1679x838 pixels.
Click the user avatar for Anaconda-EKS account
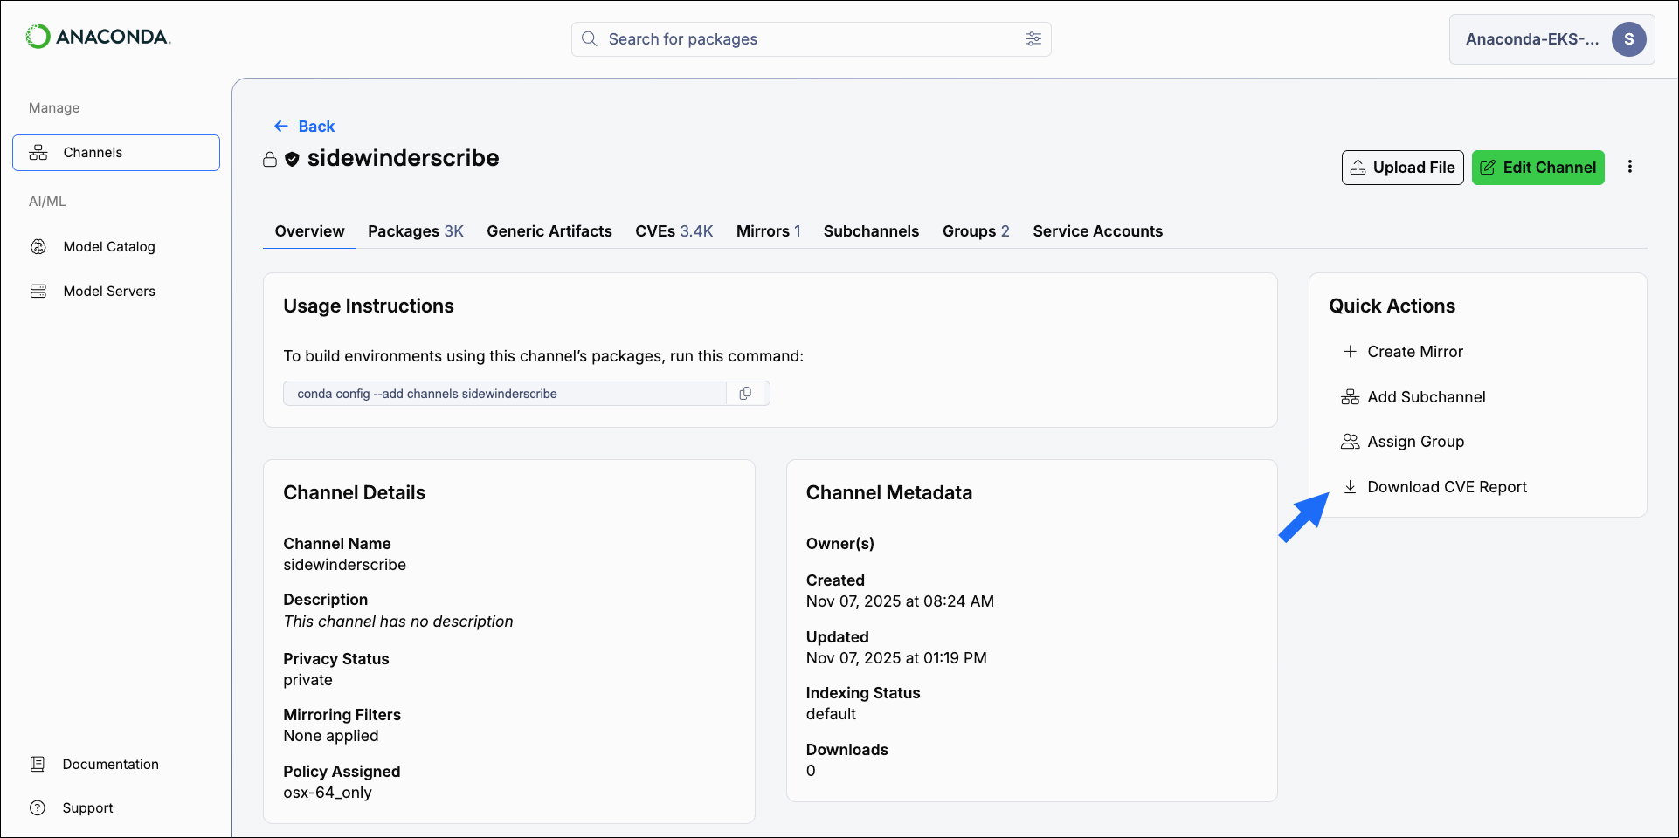[x=1629, y=39]
